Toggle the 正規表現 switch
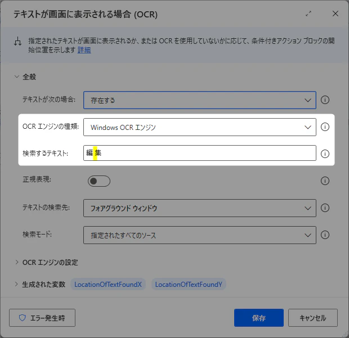 point(99,181)
